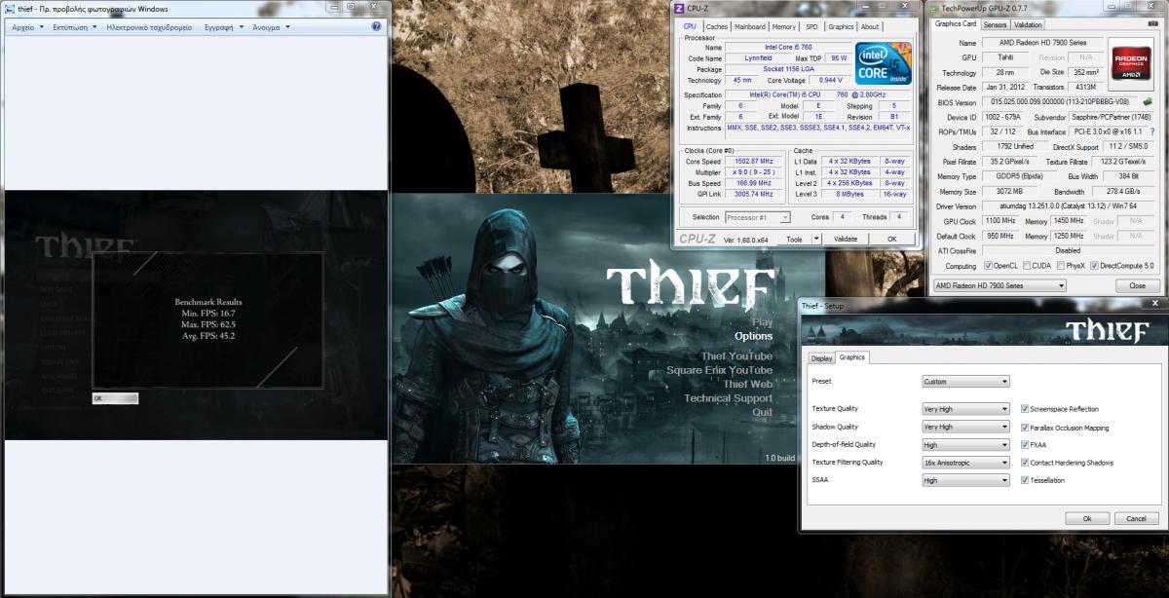Select the Graphics Card tab in GPU-Z
Viewport: 1169px width, 598px height.
coord(955,23)
